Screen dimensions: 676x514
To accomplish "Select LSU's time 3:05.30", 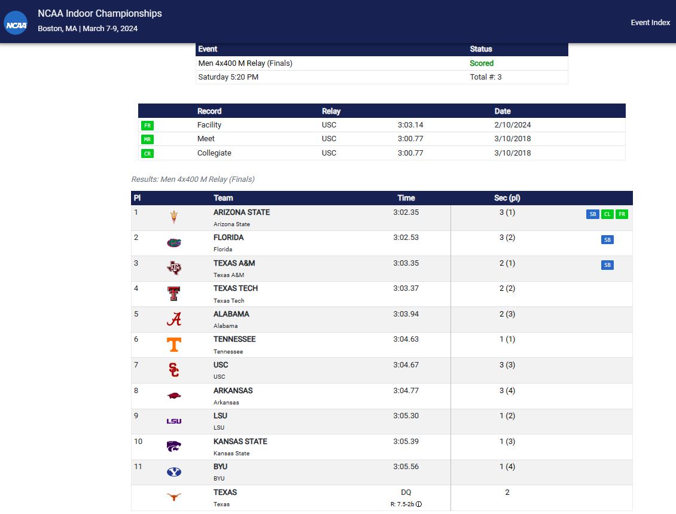I will coord(406,415).
